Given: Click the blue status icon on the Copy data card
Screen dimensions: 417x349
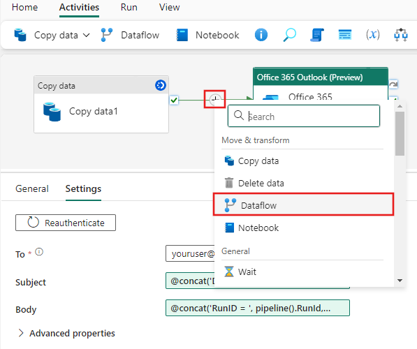Looking at the screenshot, I should click(161, 85).
